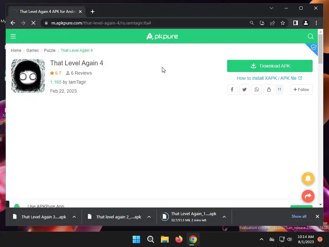Click the address bar URL
The image size is (329, 247).
(101, 23)
